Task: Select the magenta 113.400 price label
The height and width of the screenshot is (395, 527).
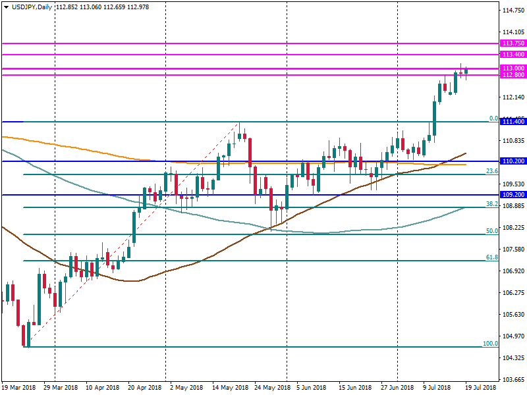Action: tap(513, 54)
